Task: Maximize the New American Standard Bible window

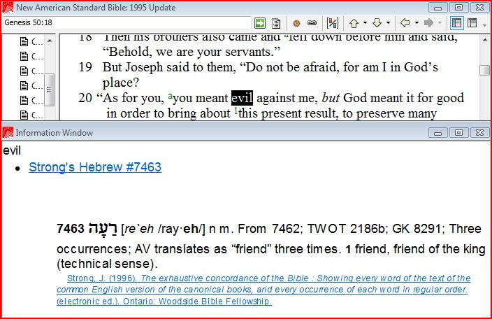Action: tap(458, 8)
